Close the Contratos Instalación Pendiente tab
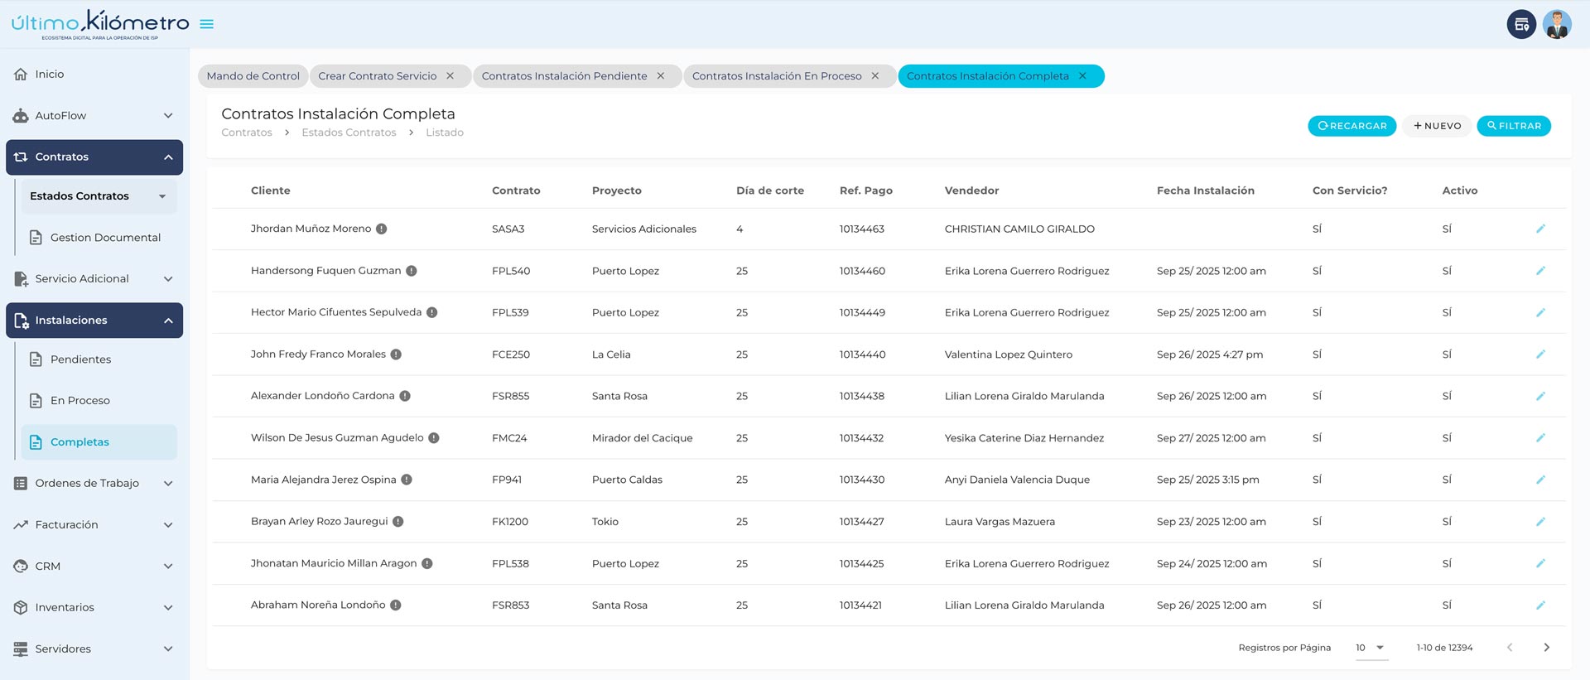 click(661, 76)
